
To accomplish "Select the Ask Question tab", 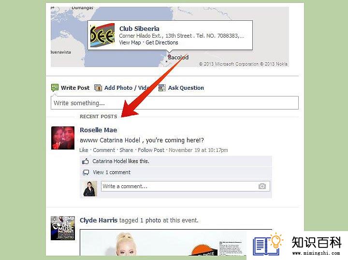I will [186, 88].
